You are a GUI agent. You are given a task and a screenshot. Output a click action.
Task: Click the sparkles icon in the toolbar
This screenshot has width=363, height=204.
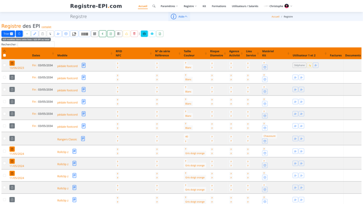click(50, 34)
